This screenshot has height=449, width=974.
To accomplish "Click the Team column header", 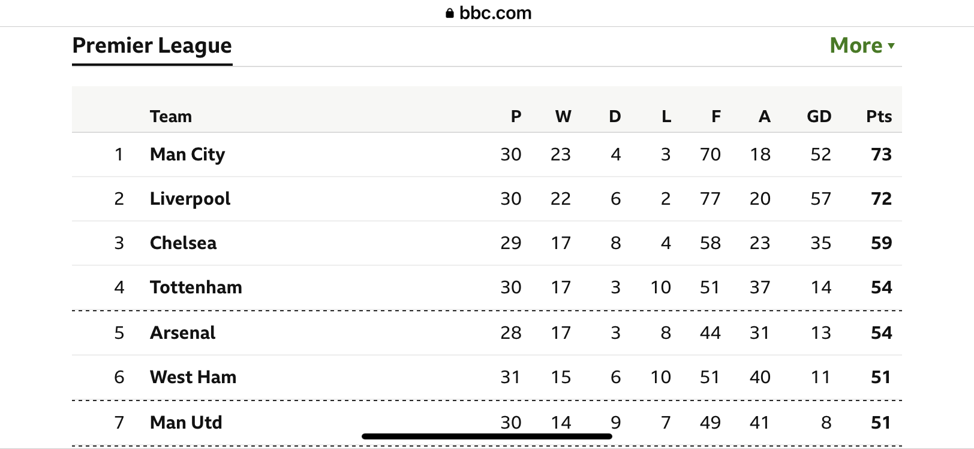I will click(171, 116).
